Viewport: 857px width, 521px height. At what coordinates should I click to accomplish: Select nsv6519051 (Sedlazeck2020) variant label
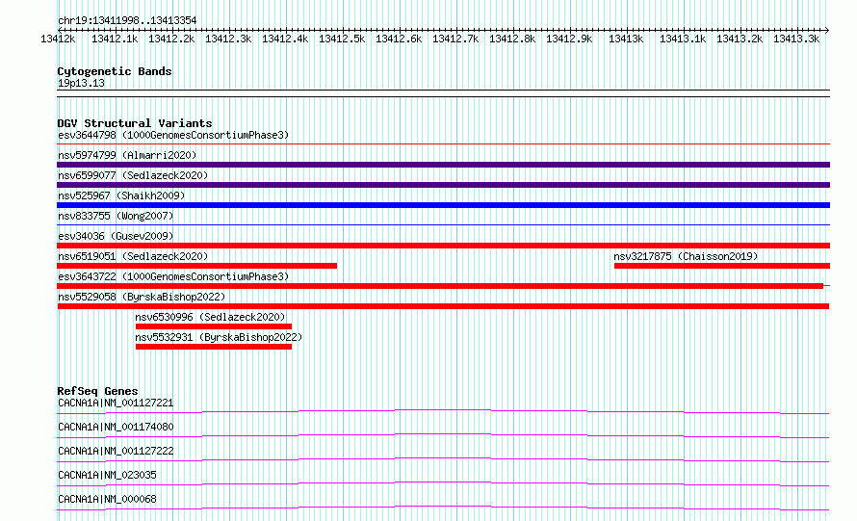coord(133,256)
